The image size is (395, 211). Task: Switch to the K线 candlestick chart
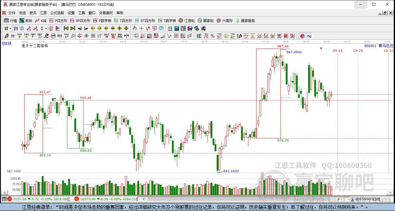pos(41,21)
